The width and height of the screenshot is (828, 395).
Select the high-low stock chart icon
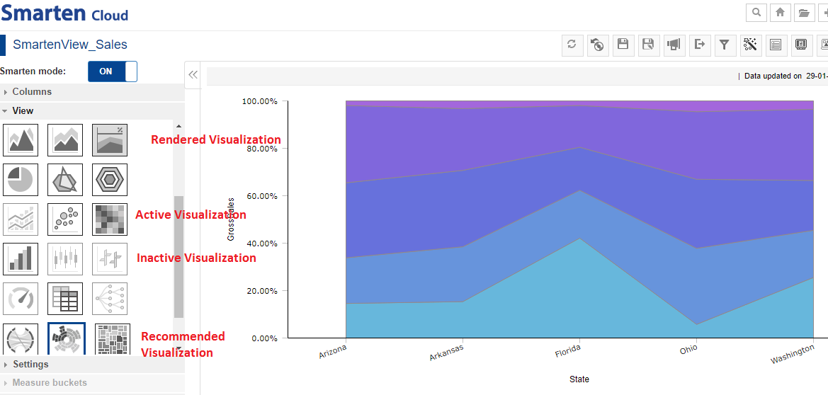point(110,259)
